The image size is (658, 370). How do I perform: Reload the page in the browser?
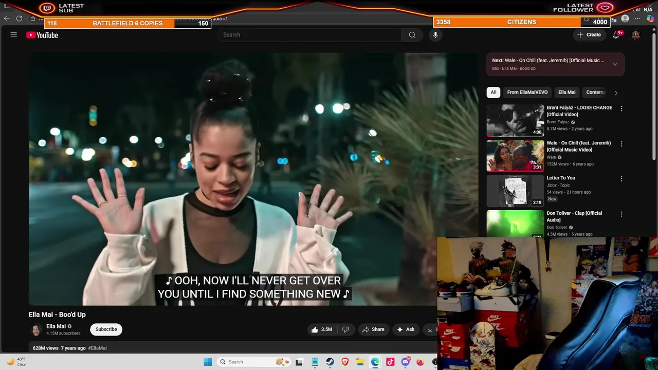pos(19,18)
